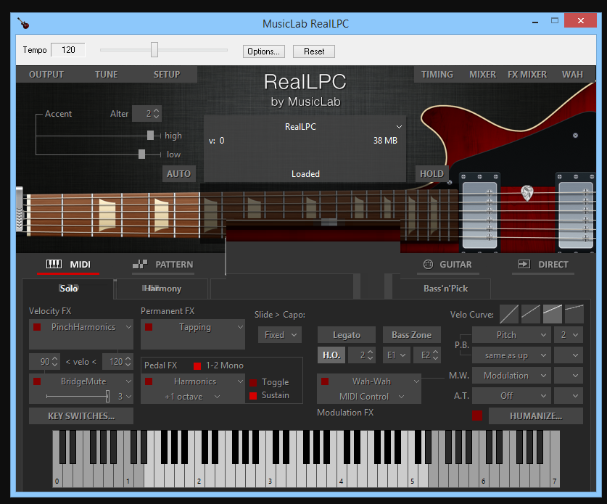Select the fourth, flattest Velo Curve shape
607x504 pixels.
tap(574, 314)
